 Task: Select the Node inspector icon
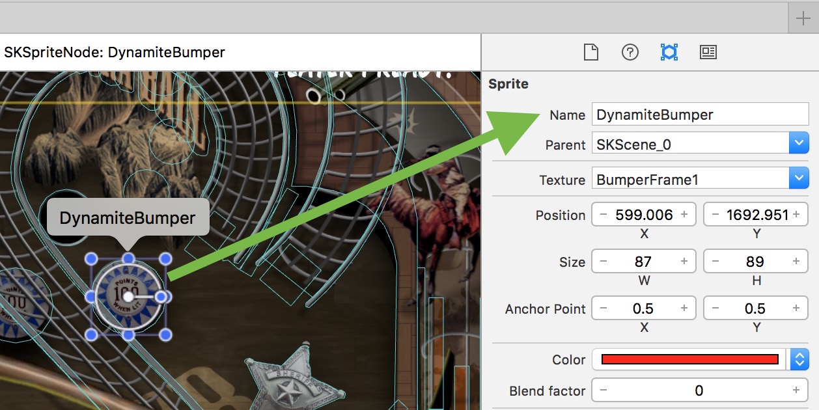669,52
